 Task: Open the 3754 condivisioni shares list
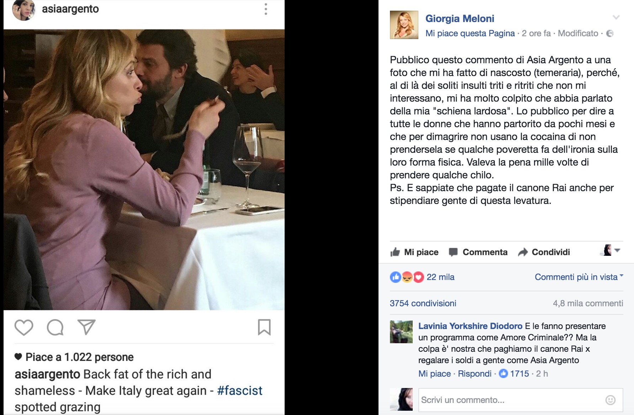coord(423,303)
